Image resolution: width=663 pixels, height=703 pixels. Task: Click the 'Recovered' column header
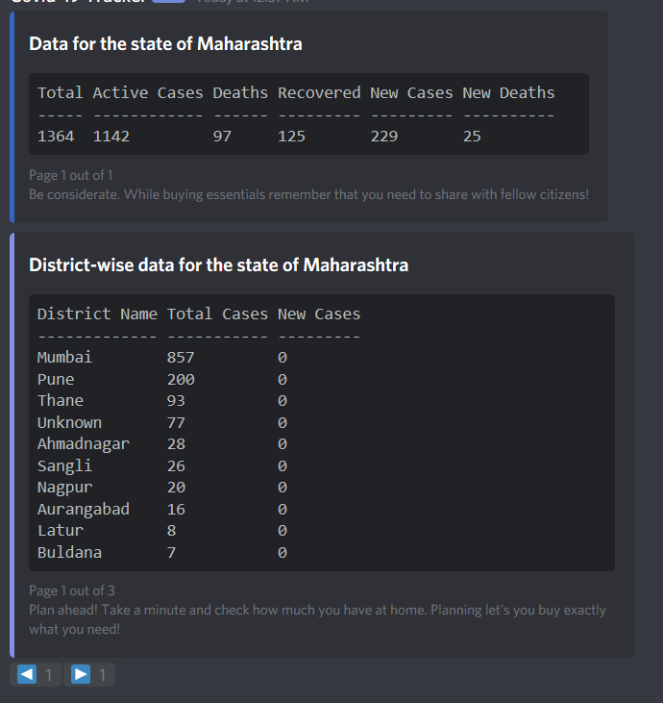319,92
